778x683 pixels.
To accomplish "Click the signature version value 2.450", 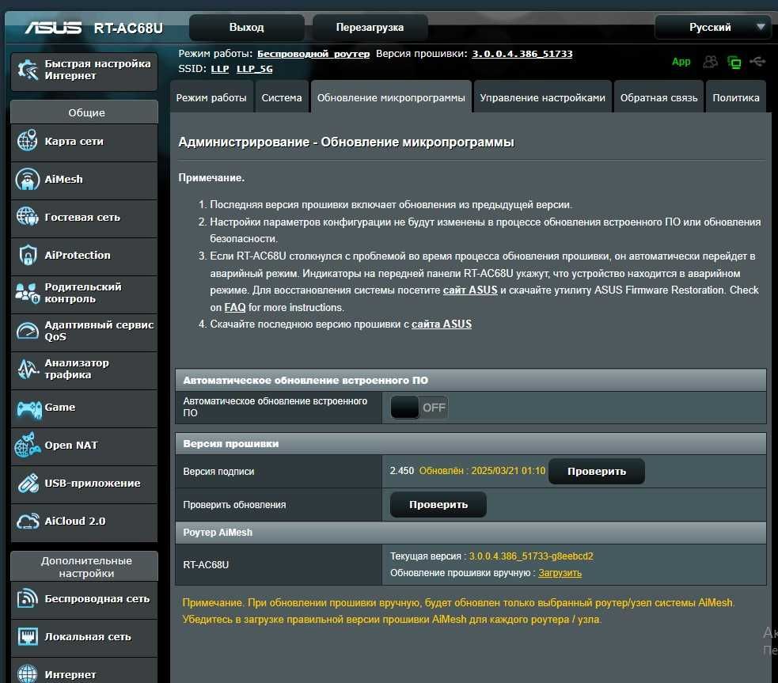I will pos(401,471).
